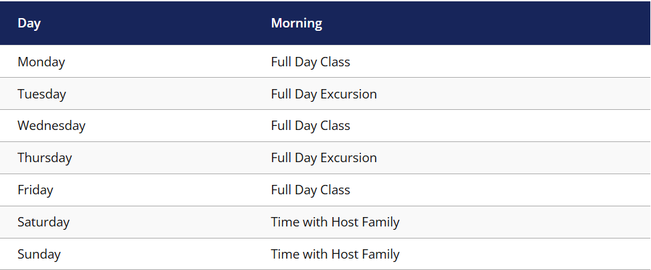Screen dimensions: 651x270
Task: Choose the Thursday day cell
Action: click(x=45, y=158)
